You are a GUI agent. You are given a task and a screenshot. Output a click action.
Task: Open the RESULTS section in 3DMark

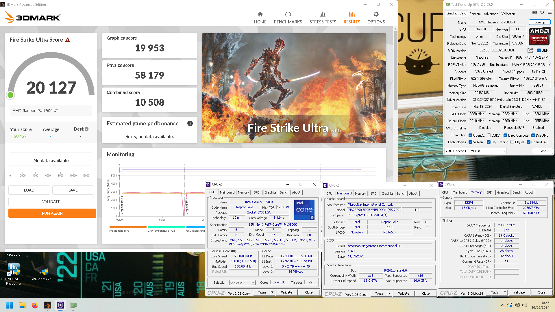[352, 18]
